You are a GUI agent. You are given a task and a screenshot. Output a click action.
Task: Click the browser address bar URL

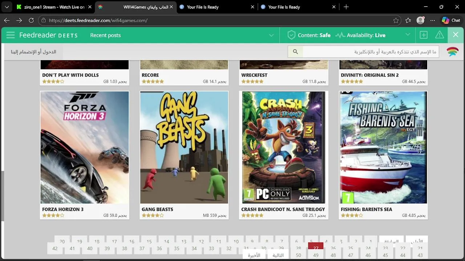pyautogui.click(x=98, y=20)
